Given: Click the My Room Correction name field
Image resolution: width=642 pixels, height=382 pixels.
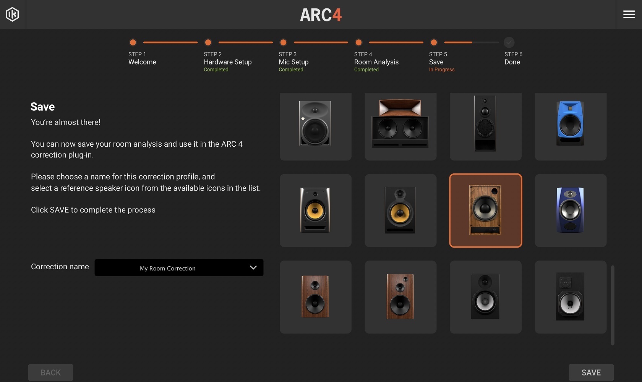Looking at the screenshot, I should pos(179,268).
